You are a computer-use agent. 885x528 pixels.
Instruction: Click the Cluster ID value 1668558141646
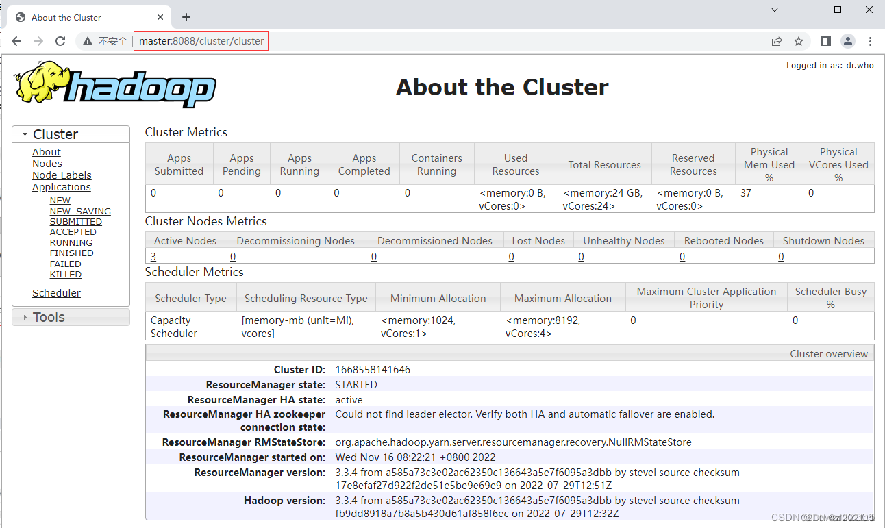(x=373, y=370)
